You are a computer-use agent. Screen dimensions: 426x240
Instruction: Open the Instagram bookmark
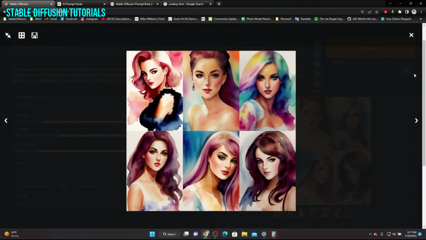click(89, 19)
